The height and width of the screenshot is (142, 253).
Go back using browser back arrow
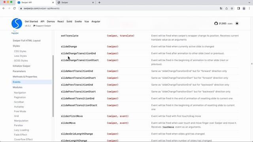pos(4,8)
